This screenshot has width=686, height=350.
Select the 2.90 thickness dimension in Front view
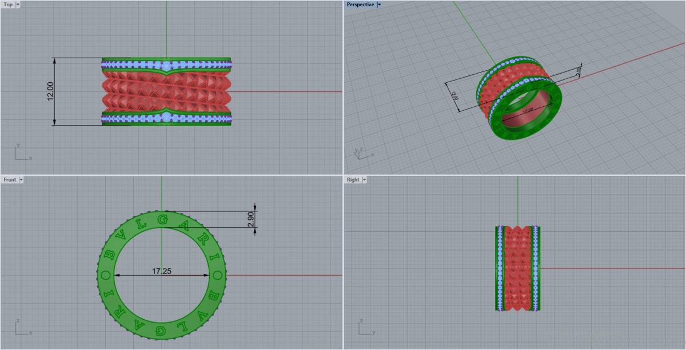(x=250, y=219)
